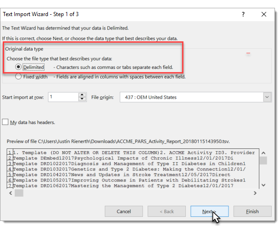Close the Text Import Wizard dialog
The width and height of the screenshot is (280, 226).
(x=264, y=14)
